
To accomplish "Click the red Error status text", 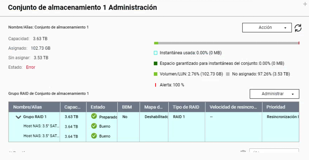I will pyautogui.click(x=30, y=67).
